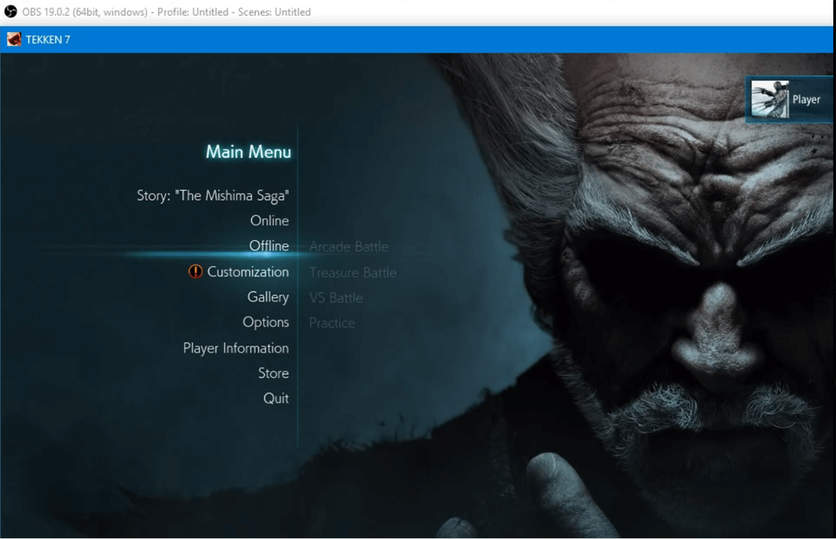Open the Customization menu entry
Screen dimensions: 836x539
[x=248, y=272]
